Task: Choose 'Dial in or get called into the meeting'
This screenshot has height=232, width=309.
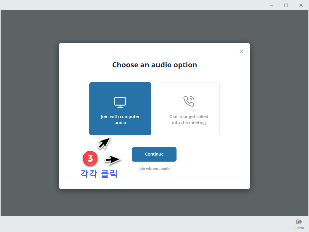Action: pos(189,120)
